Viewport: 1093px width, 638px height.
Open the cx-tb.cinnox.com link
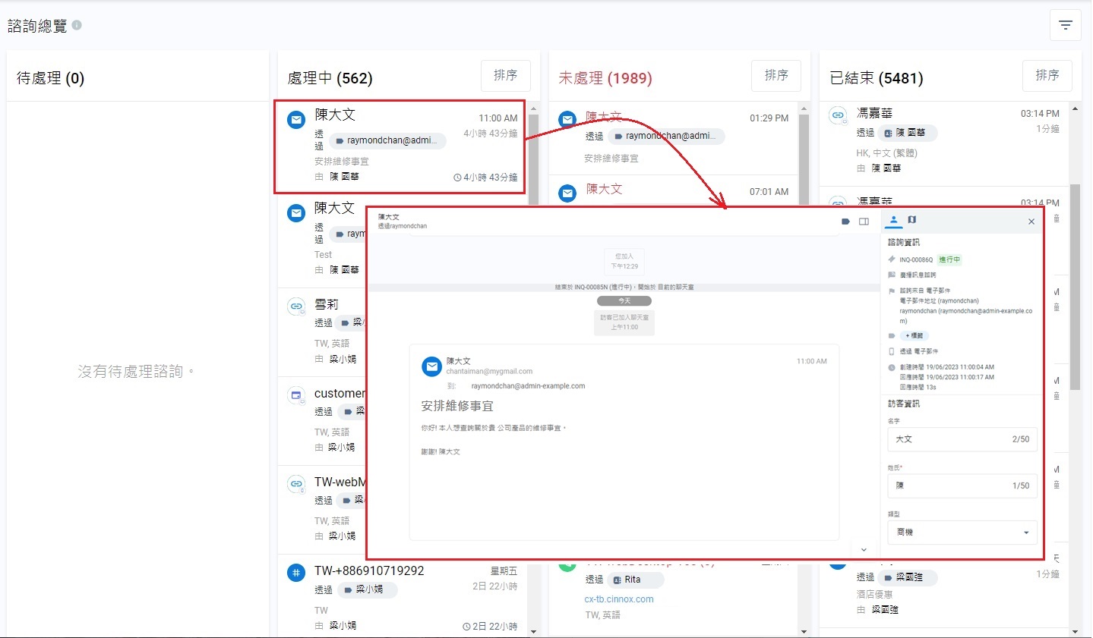click(x=619, y=599)
